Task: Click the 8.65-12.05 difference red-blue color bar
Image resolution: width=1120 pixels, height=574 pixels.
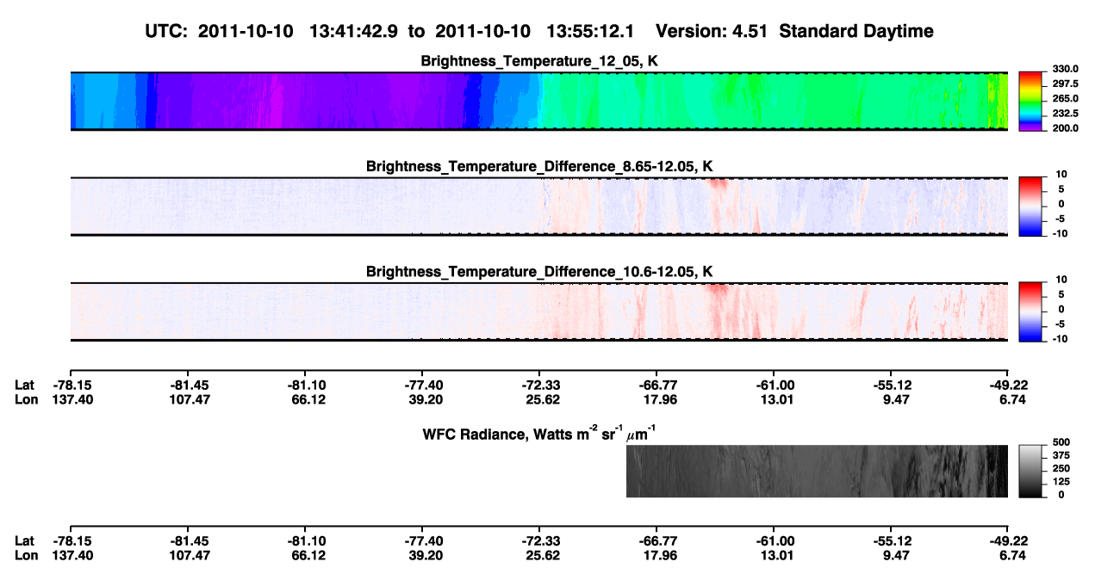Action: tap(1031, 206)
